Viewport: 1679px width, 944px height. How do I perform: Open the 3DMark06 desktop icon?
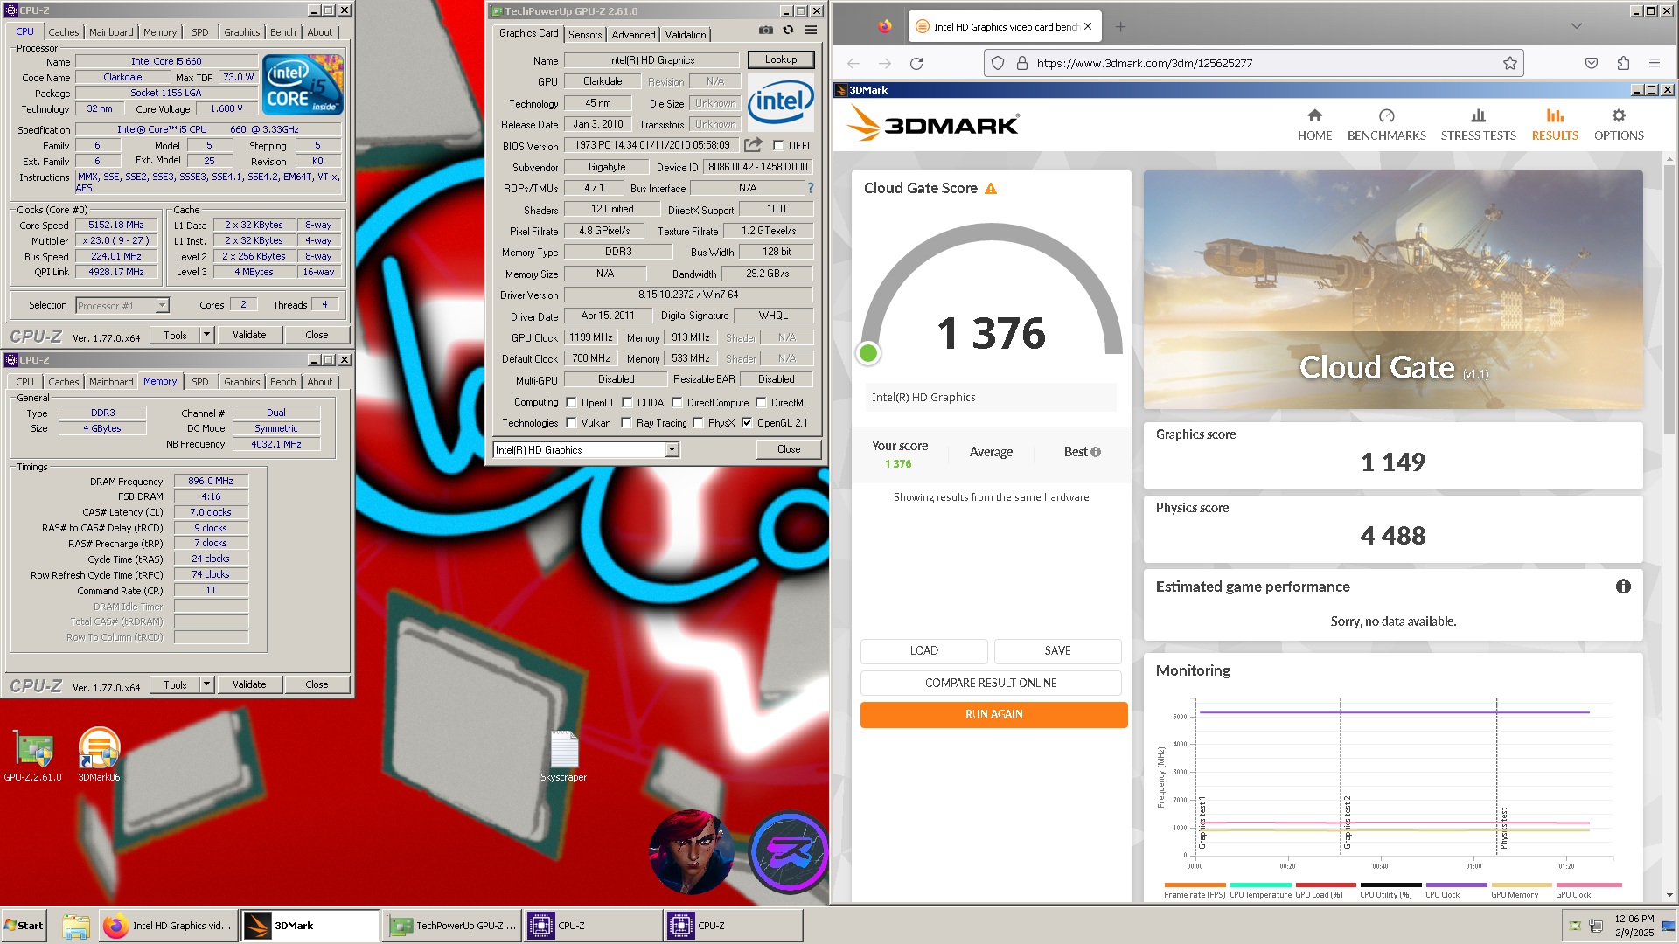point(99,755)
